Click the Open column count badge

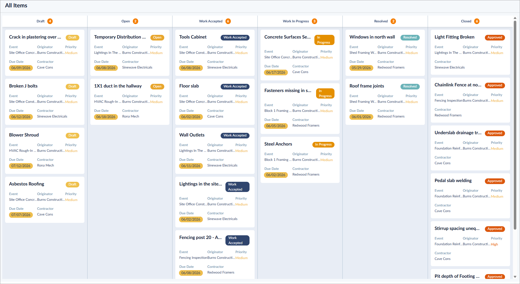(x=135, y=21)
